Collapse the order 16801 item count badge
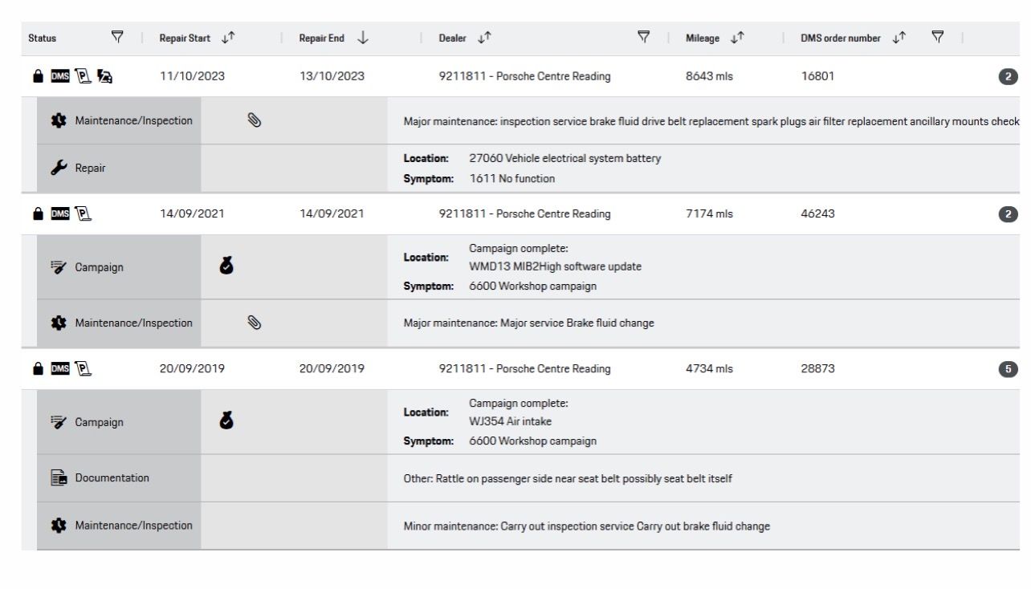The image size is (1031, 589). [1009, 77]
